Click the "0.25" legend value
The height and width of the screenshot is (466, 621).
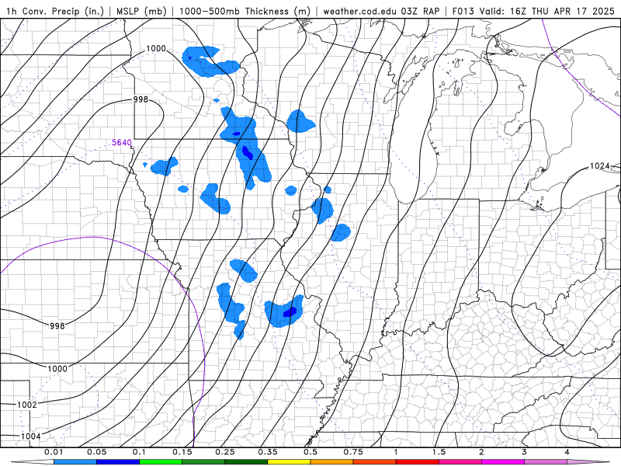point(225,452)
